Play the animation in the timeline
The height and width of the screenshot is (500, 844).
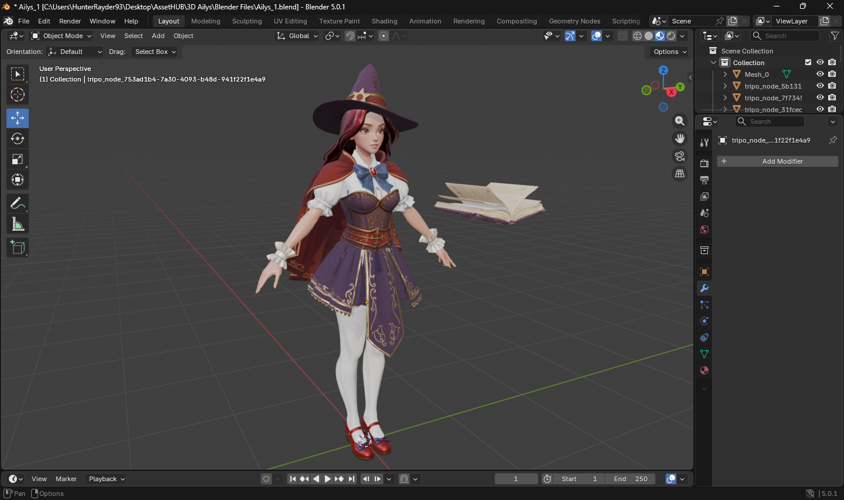[328, 479]
